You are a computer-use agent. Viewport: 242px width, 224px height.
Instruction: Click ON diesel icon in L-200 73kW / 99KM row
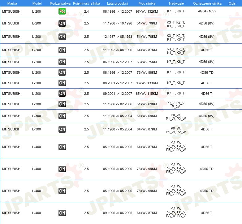pyautogui.click(x=62, y=72)
